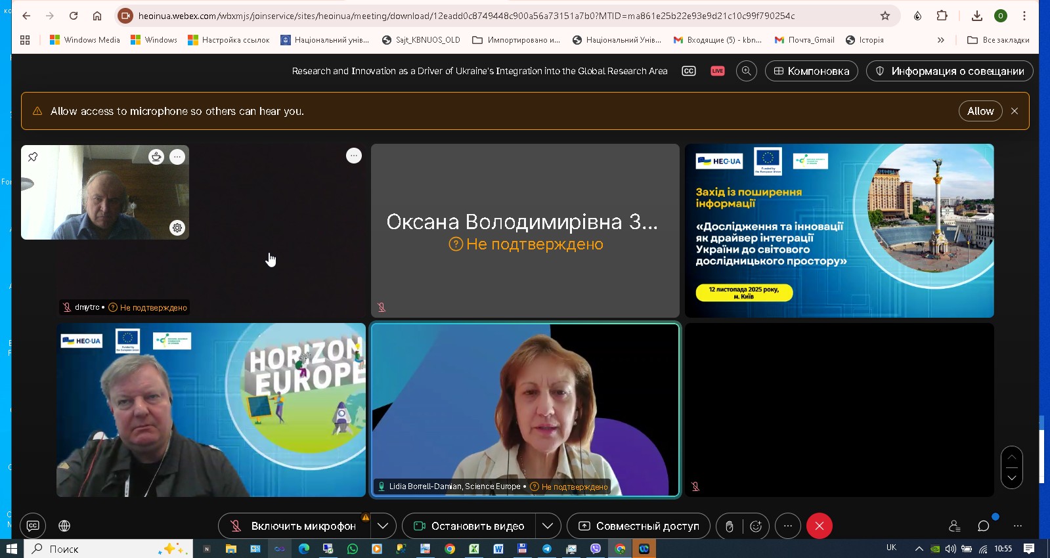Expand video options dropdown arrow

[x=548, y=526]
